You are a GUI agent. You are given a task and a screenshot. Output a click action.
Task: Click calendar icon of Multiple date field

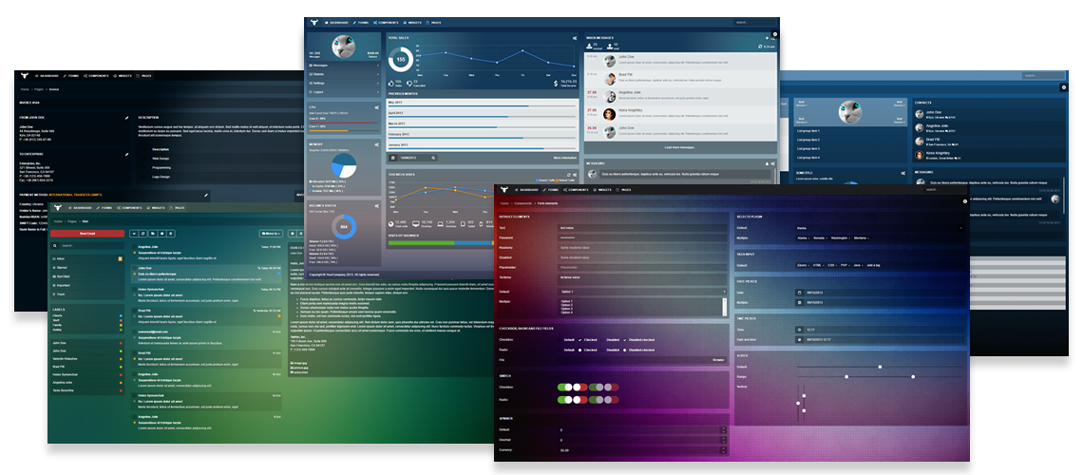799,302
